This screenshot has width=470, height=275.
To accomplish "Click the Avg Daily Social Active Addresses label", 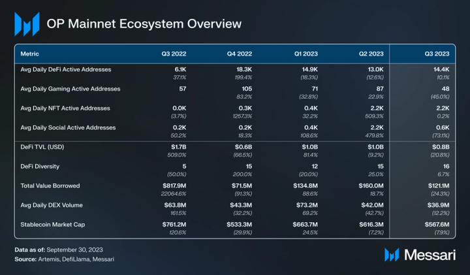I will coord(67,127).
